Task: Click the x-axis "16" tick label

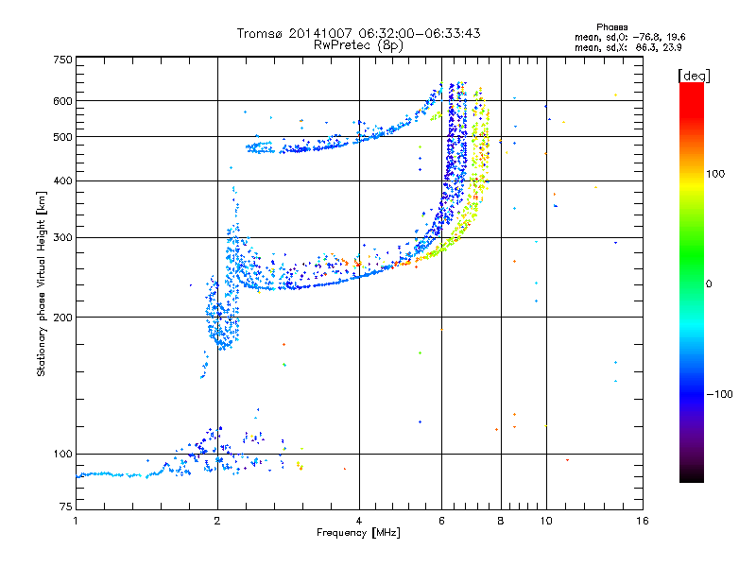Action: pos(643,521)
